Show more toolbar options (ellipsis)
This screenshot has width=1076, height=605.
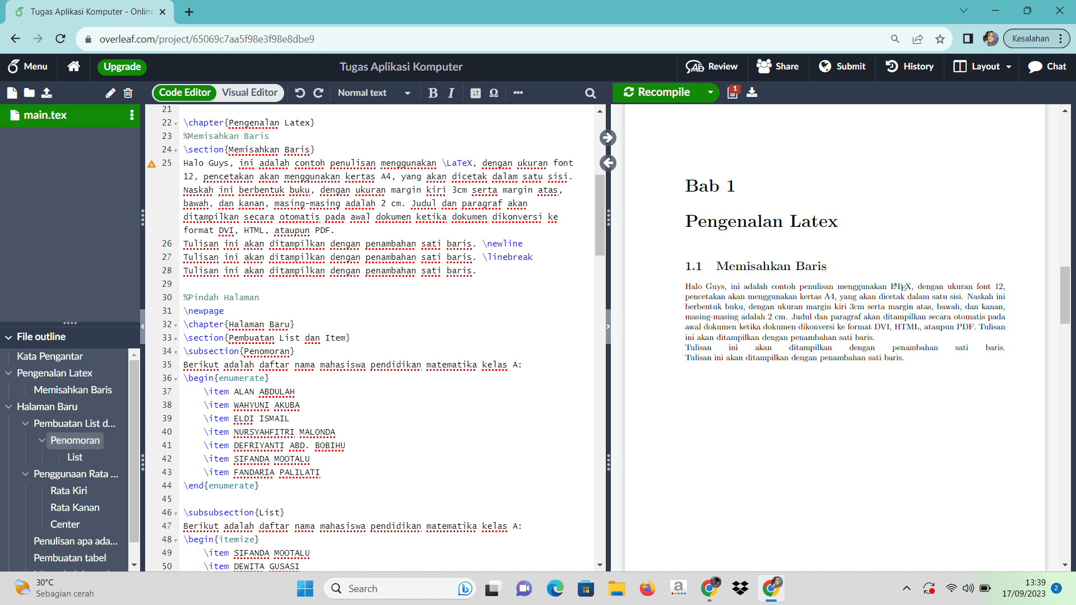point(518,93)
